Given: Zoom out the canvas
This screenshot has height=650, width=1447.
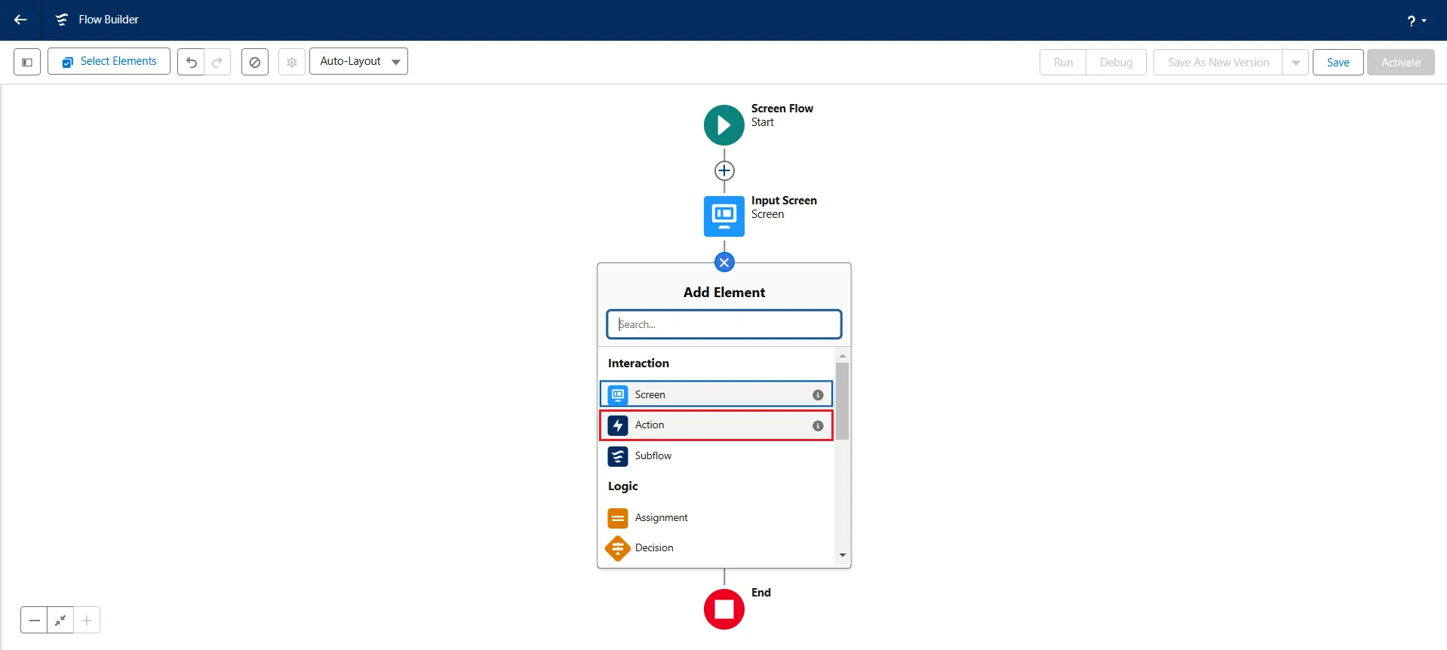Looking at the screenshot, I should pos(34,621).
